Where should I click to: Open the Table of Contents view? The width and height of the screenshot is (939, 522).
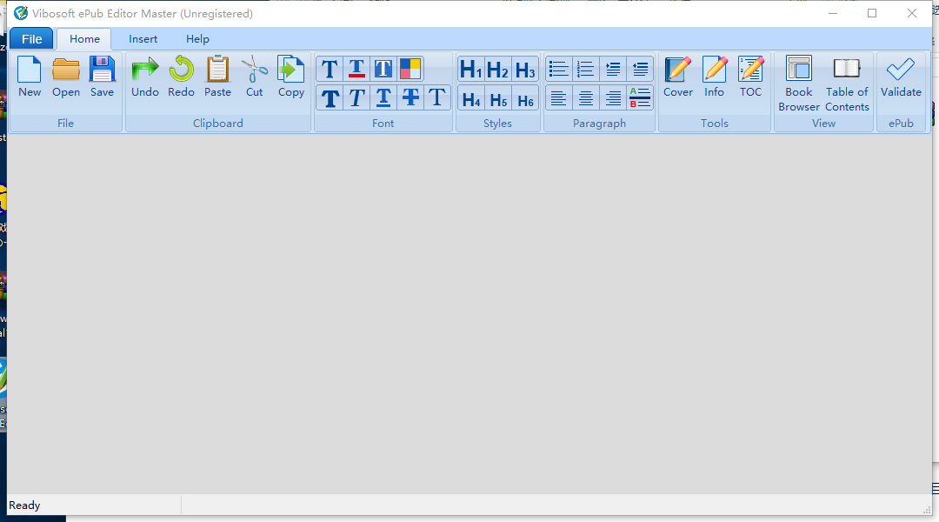[x=846, y=83]
